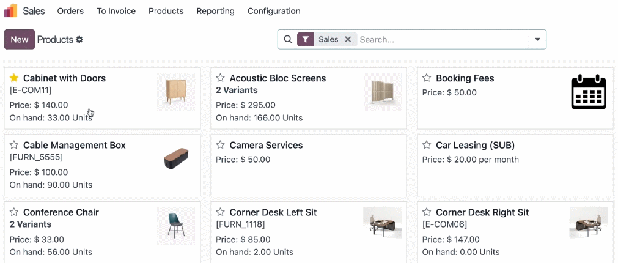Viewport: 618px width, 263px height.
Task: Click the Conference Chair thumbnail image
Action: coord(176,226)
